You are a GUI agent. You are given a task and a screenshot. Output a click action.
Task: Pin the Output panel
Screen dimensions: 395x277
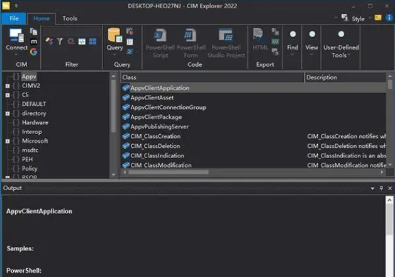click(381, 188)
